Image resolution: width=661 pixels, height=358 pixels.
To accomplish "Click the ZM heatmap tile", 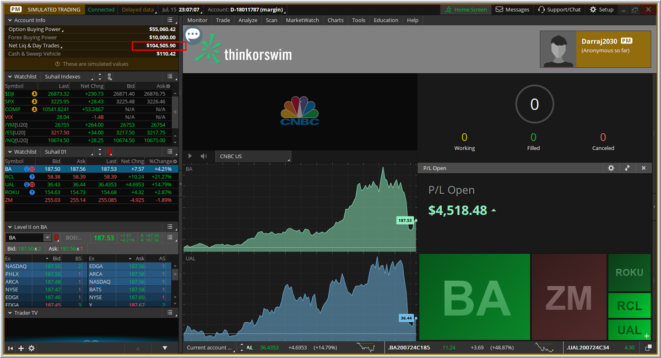I will (569, 297).
